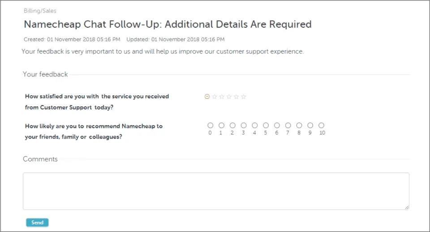The image size is (430, 232).
Task: Choose recommendation score 1
Action: click(221, 126)
